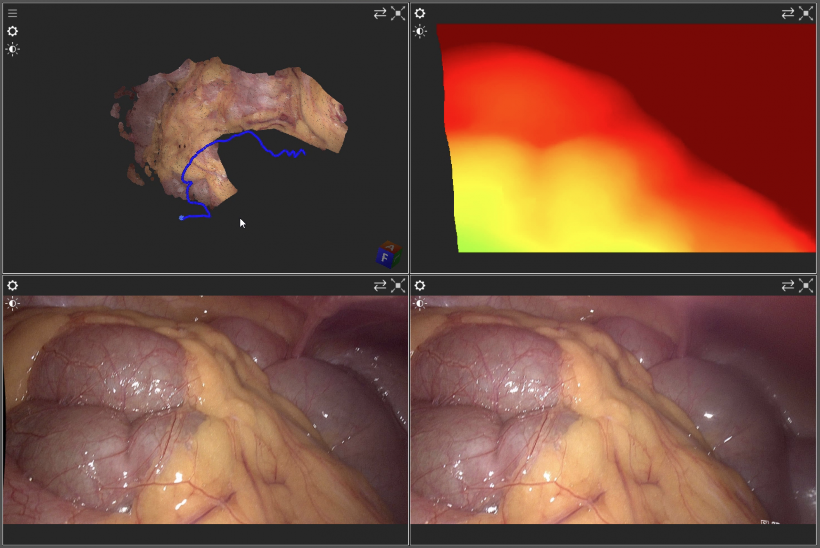Screen dimensions: 820x548
Task: Toggle brightness/contrast icon in bottom-left endoscope panel
Action: [12, 303]
